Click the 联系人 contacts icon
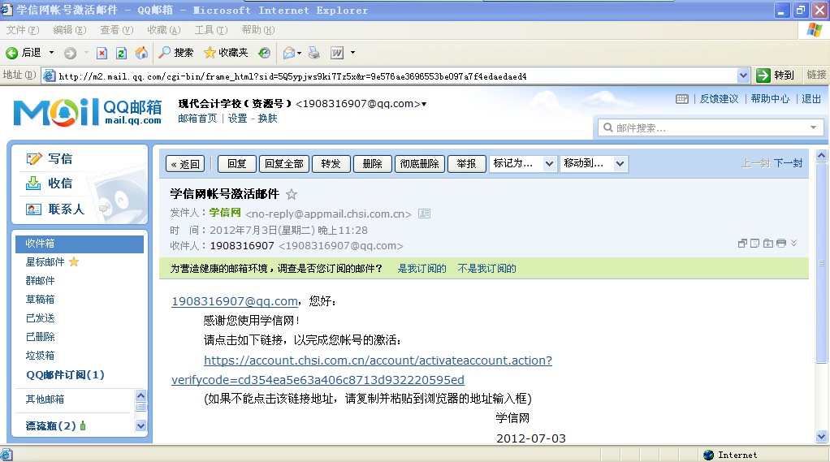Viewport: 830px width, 462px height. pos(34,209)
